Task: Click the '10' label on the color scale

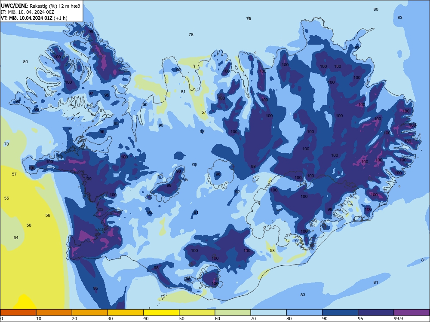Action: point(39,319)
